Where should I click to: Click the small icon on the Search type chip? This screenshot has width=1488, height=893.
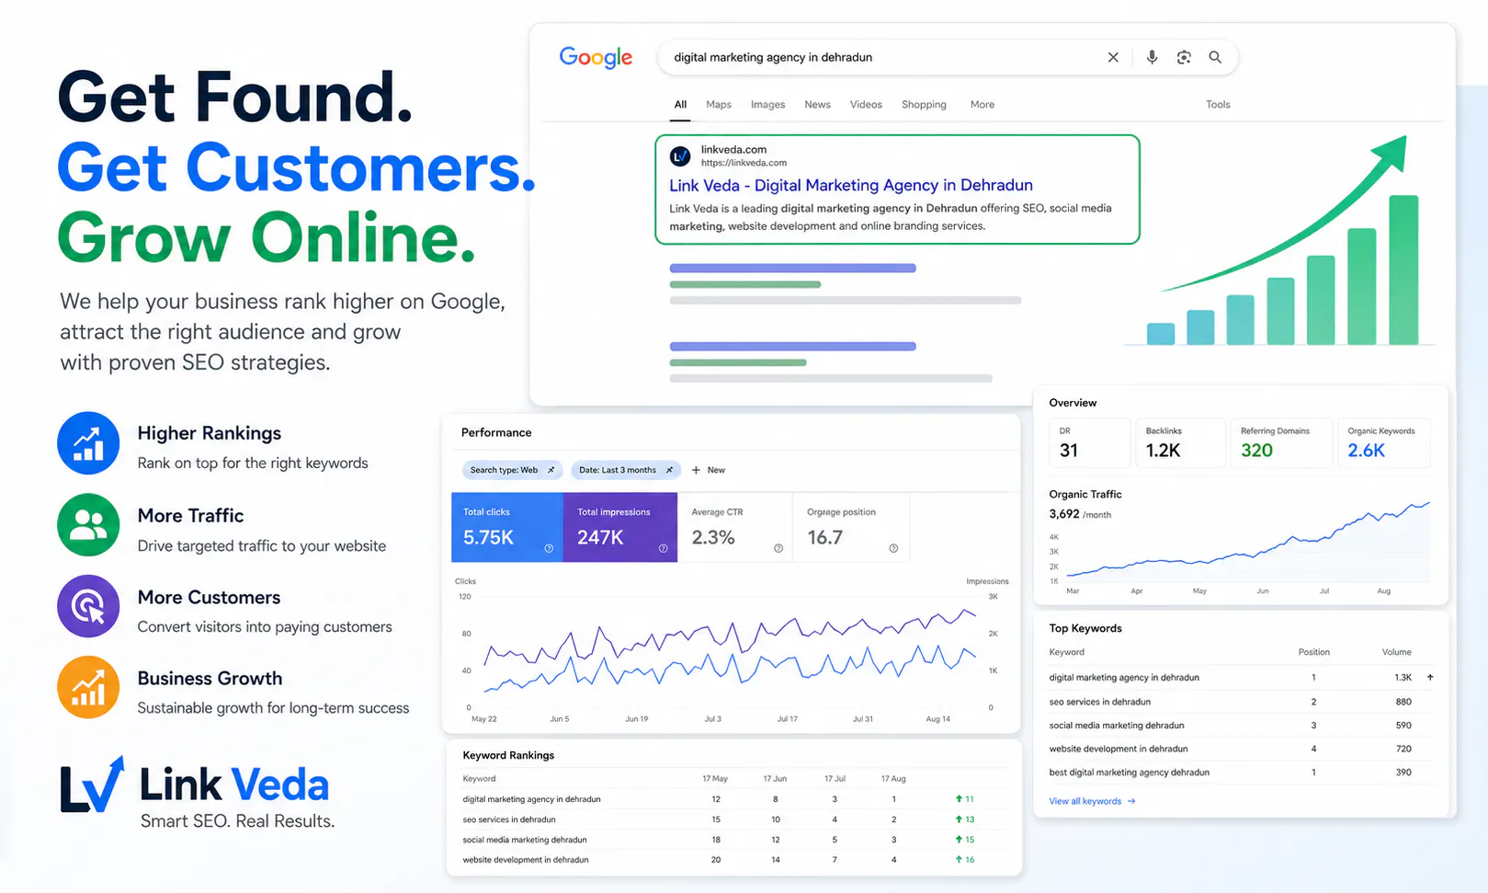click(x=551, y=470)
